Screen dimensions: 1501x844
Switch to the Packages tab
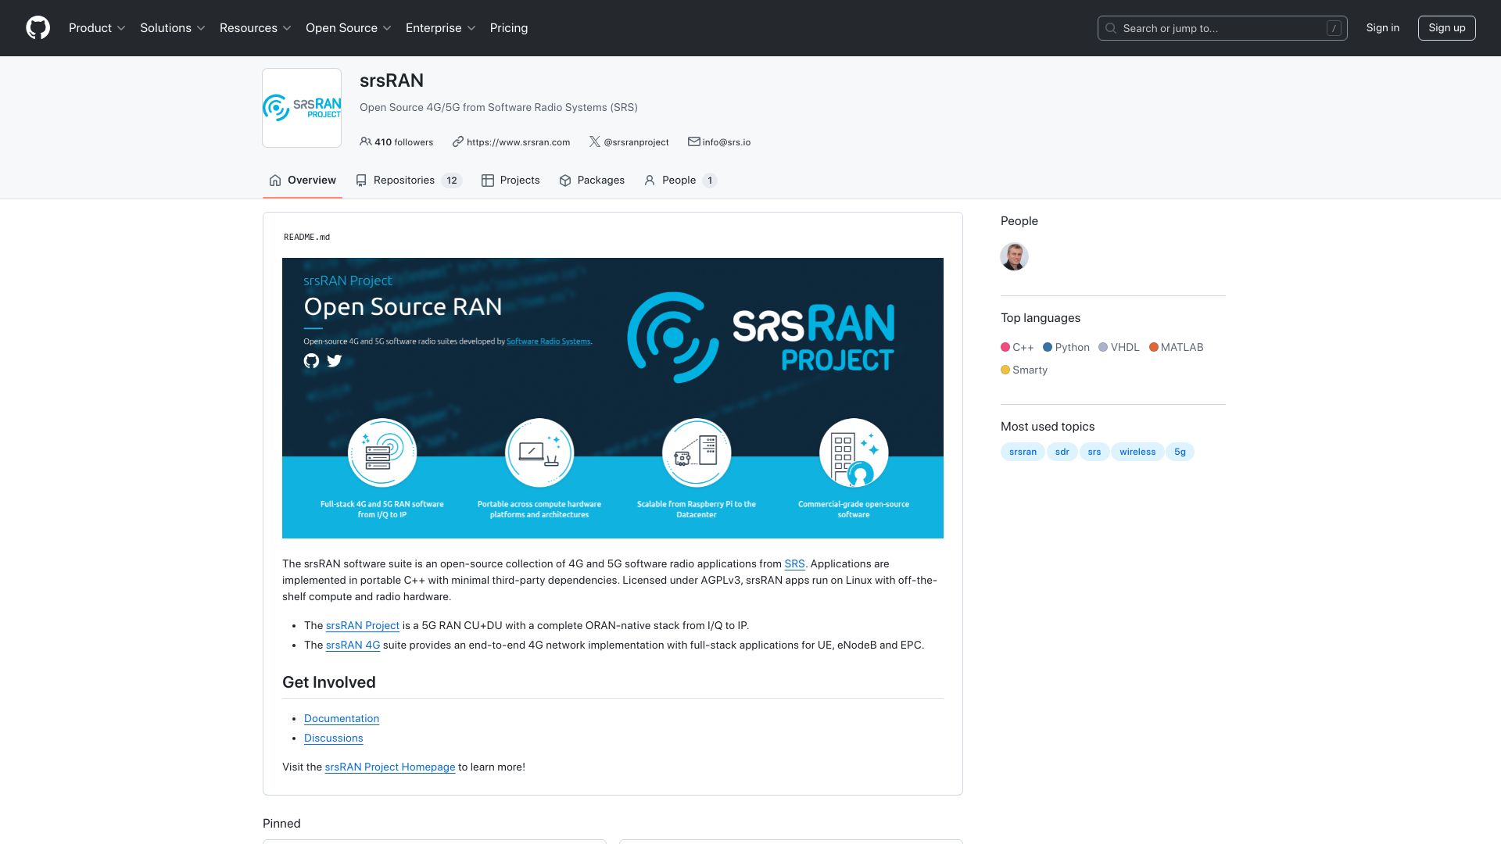pyautogui.click(x=592, y=181)
